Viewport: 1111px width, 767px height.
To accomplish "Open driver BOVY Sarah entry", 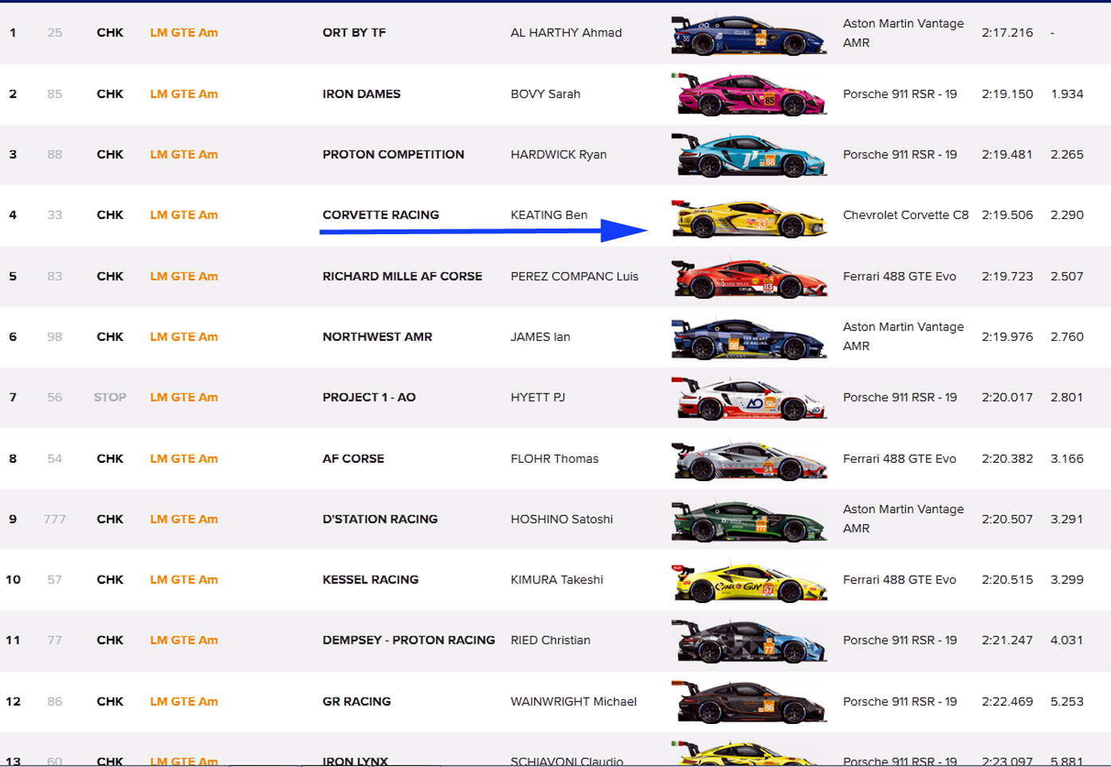I will pyautogui.click(x=545, y=94).
